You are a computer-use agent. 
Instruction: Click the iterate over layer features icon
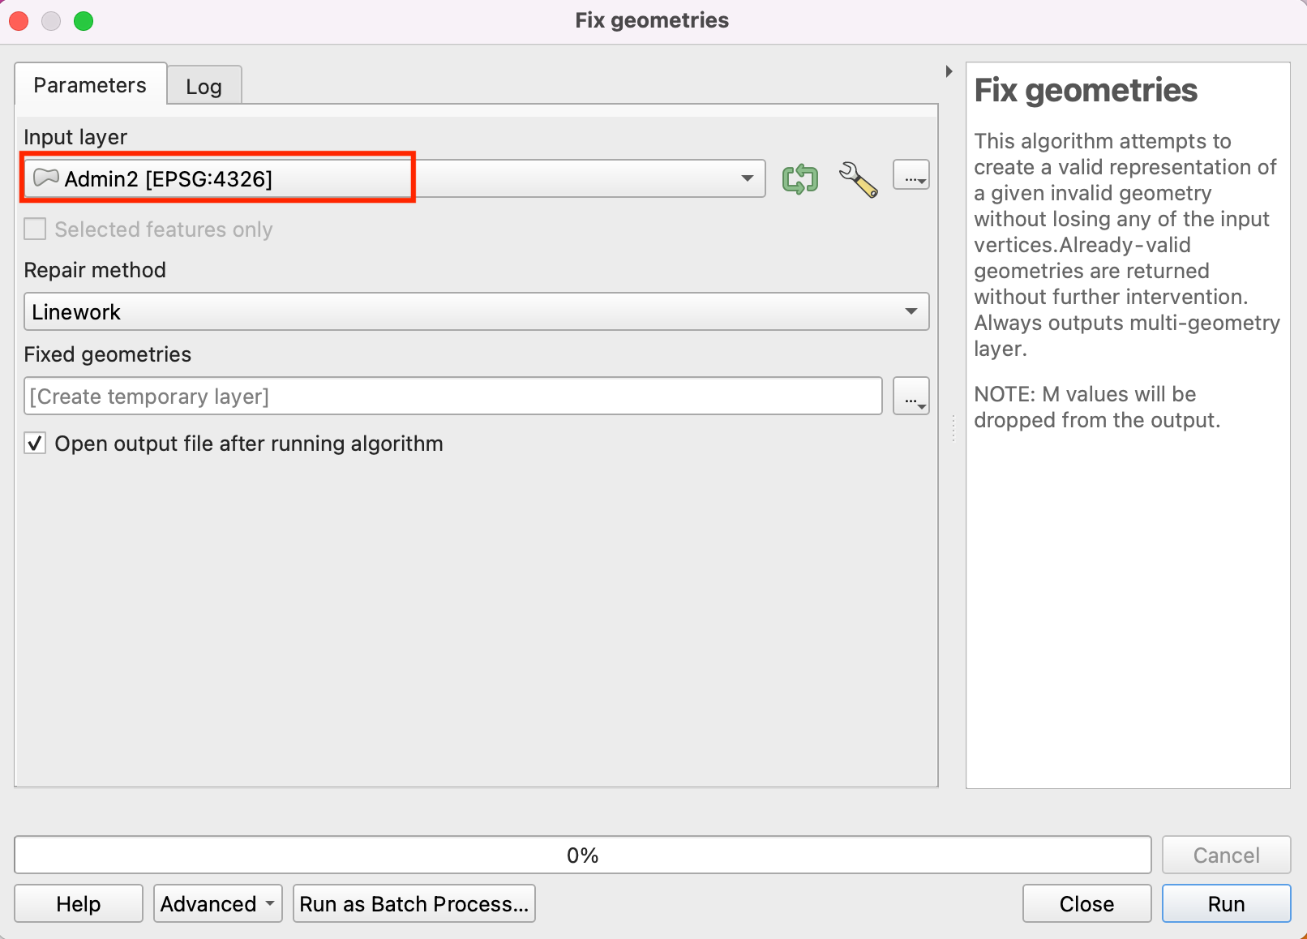[x=799, y=178]
